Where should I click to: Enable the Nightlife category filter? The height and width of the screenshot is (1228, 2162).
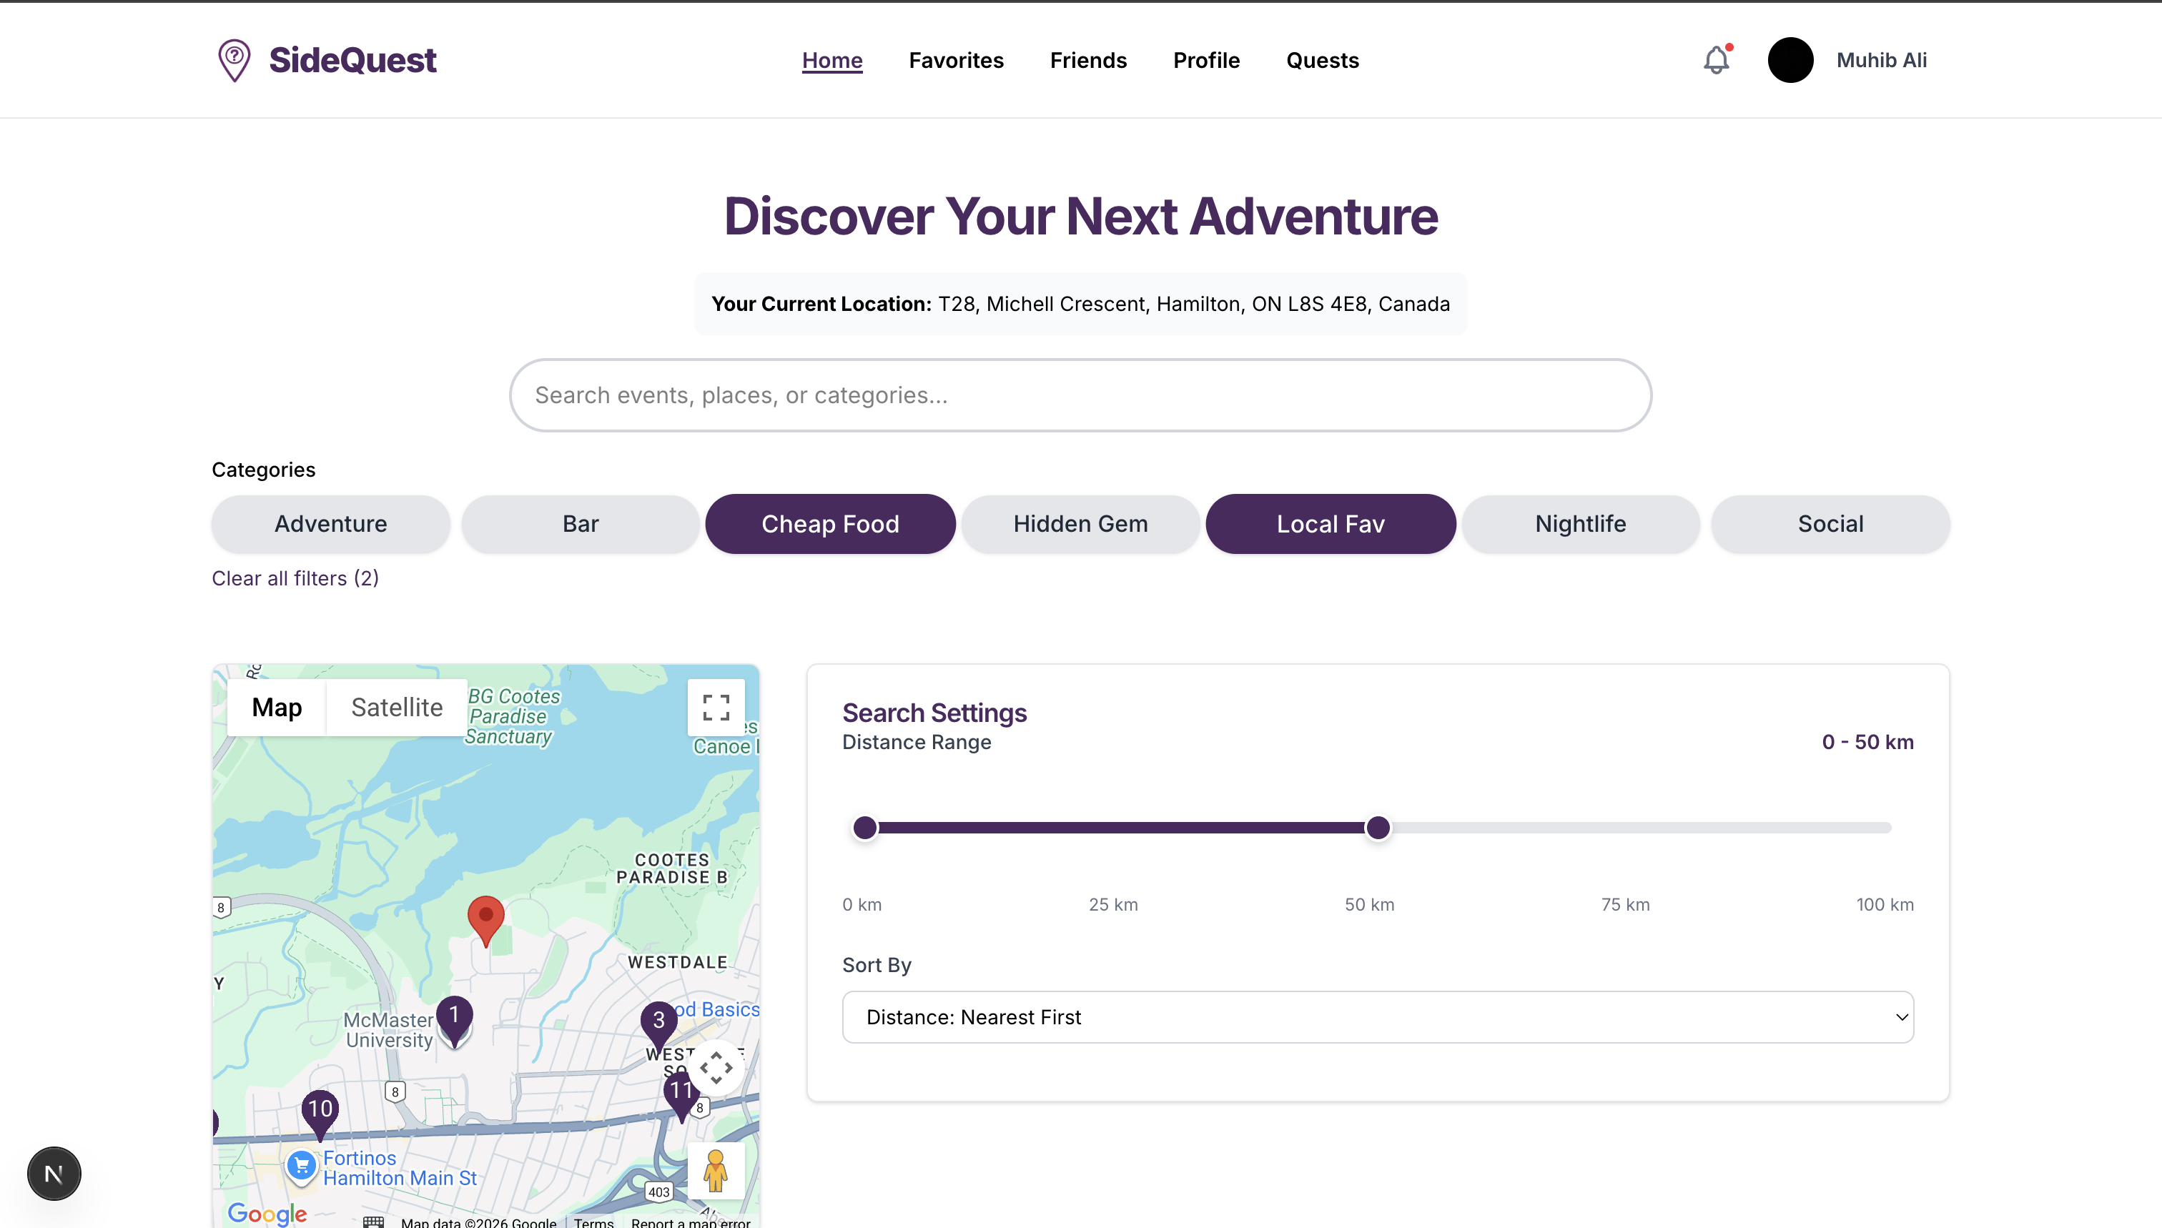[x=1580, y=524]
